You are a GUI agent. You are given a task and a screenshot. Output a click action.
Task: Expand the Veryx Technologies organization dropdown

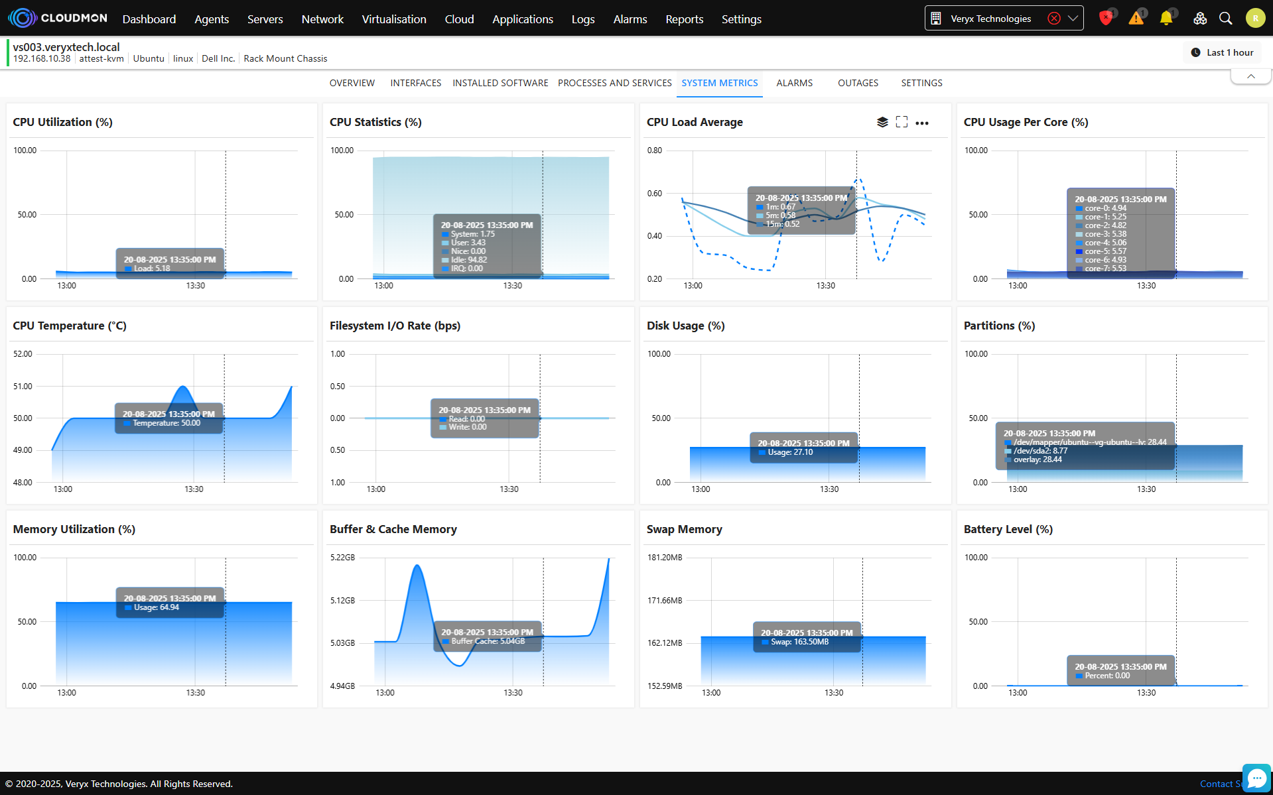1073,19
